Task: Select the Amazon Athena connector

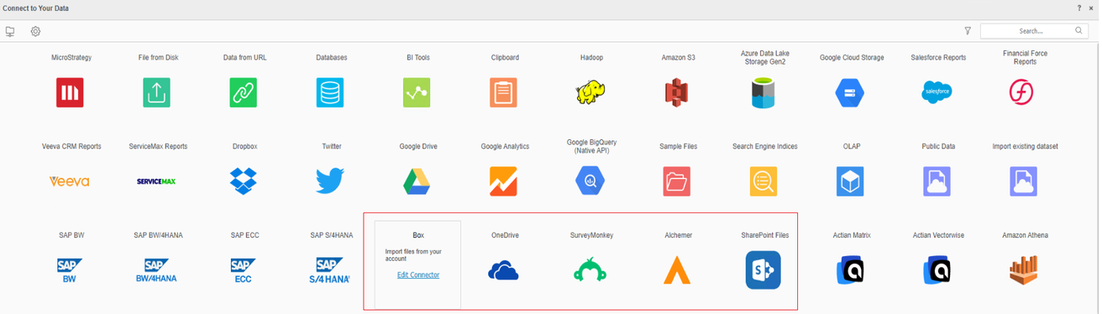Action: pyautogui.click(x=1023, y=270)
